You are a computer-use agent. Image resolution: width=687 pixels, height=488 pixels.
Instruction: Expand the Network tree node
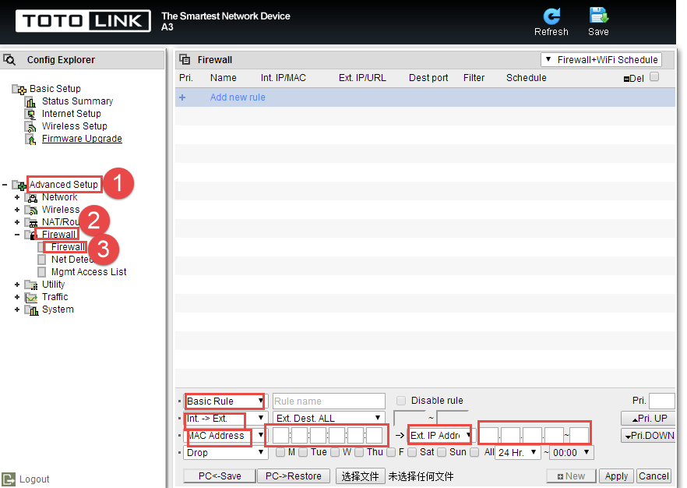coord(17,197)
